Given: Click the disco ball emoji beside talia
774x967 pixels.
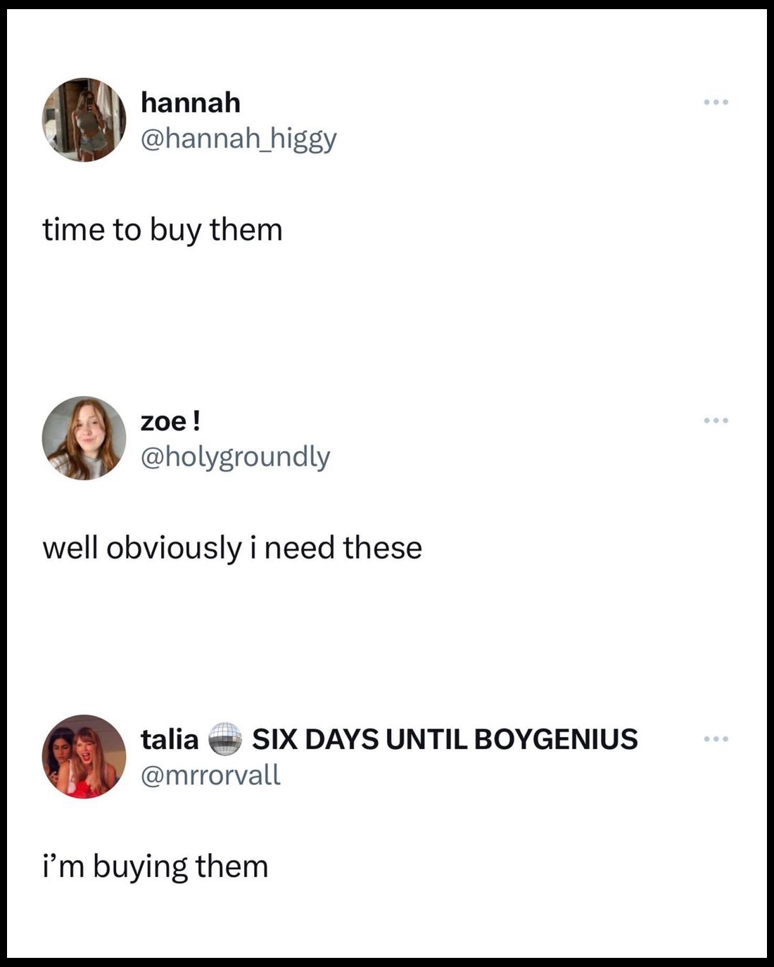Looking at the screenshot, I should pyautogui.click(x=225, y=739).
